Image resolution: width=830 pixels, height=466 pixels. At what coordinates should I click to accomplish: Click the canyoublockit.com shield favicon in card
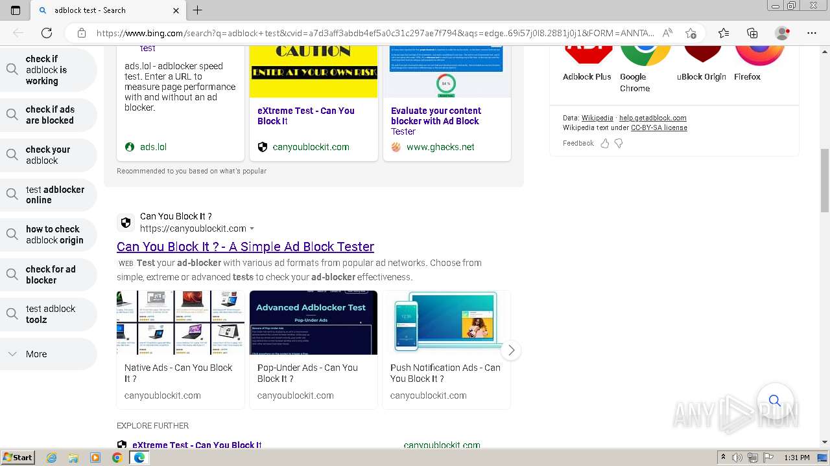(x=263, y=147)
